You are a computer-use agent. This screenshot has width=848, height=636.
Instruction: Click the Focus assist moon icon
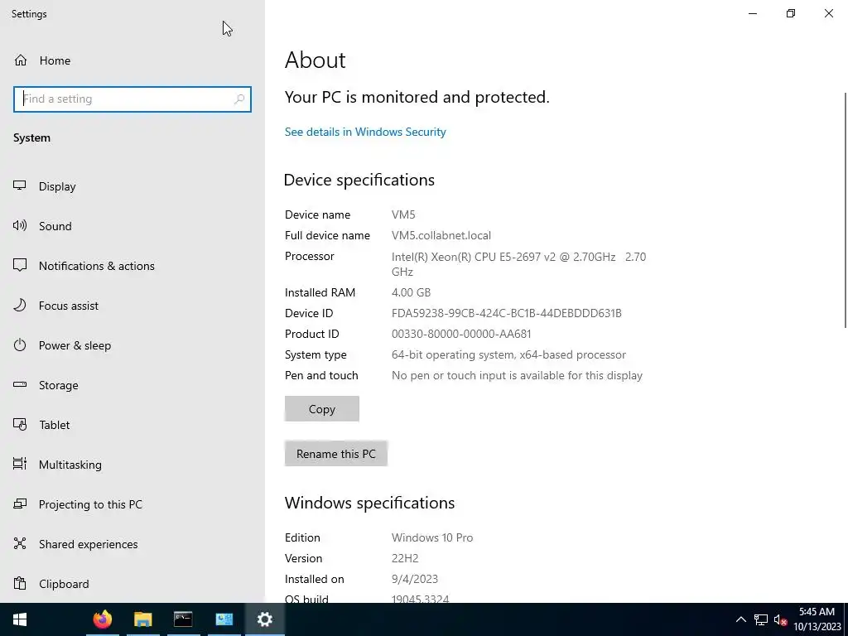pyautogui.click(x=20, y=305)
